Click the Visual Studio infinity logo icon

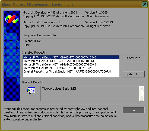[12, 19]
